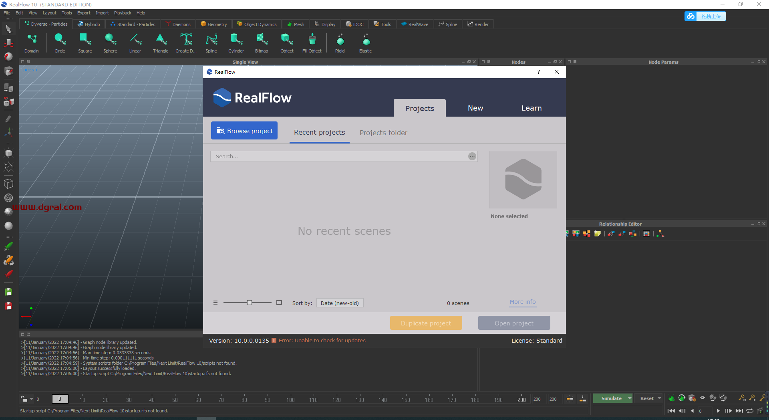Select the Triangle emitter tool
769x420 pixels.
pos(161,43)
